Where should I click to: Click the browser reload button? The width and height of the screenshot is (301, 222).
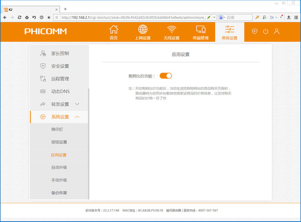pyautogui.click(x=19, y=18)
